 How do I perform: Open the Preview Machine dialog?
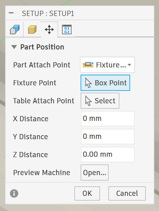pyautogui.click(x=95, y=173)
